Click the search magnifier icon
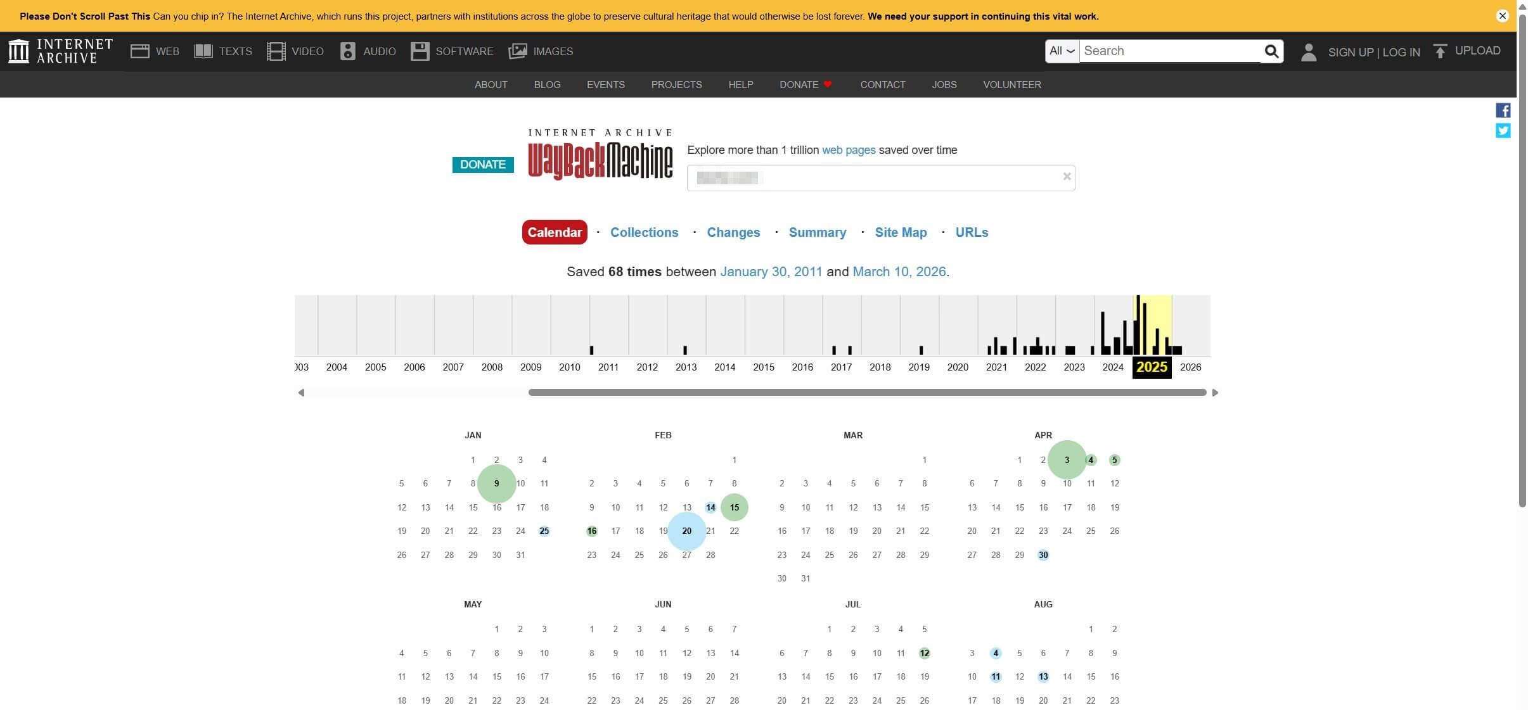This screenshot has height=710, width=1528. click(1271, 51)
